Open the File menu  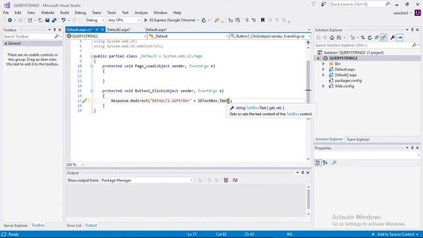pyautogui.click(x=6, y=13)
